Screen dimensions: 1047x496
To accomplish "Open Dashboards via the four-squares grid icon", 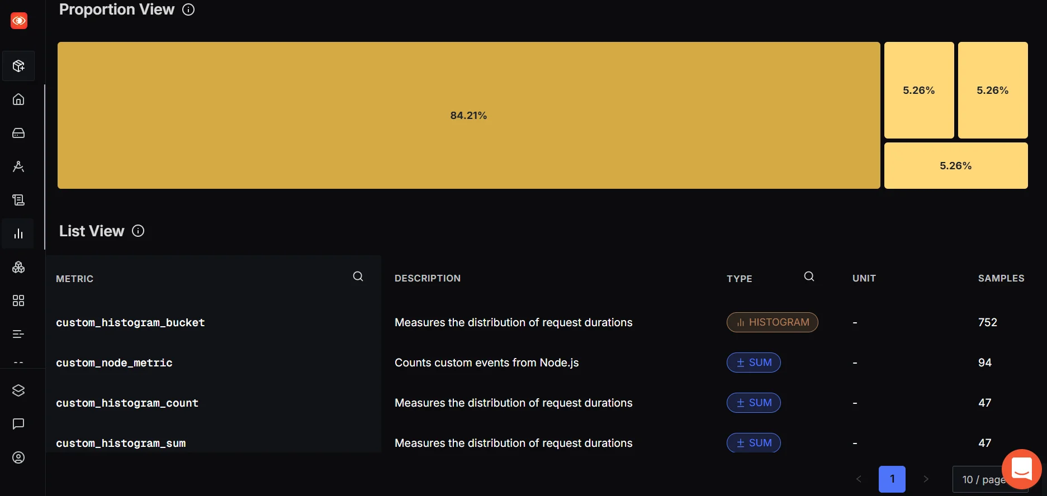I will click(x=18, y=301).
